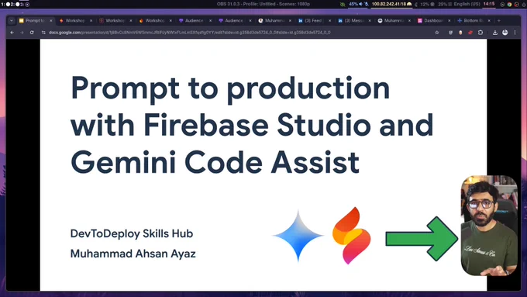Click the red extension icon in toolbar
Screen dimensions: 527x297
pos(470,33)
